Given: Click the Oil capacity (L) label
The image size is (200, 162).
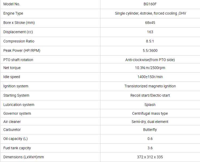Looking at the screenshot, I should [x=15, y=139].
